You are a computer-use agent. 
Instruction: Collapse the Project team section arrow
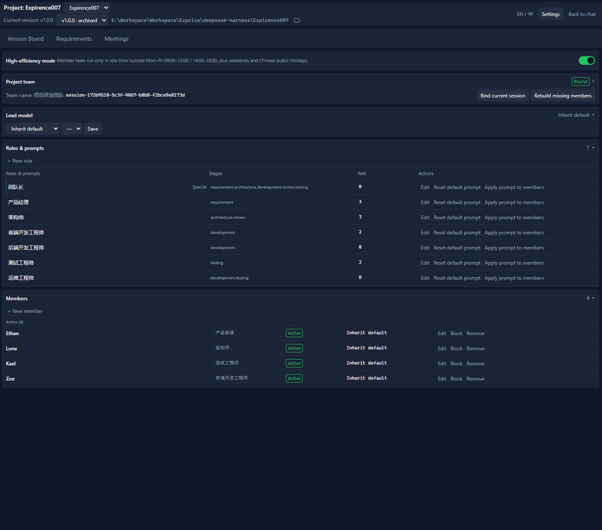pyautogui.click(x=593, y=81)
